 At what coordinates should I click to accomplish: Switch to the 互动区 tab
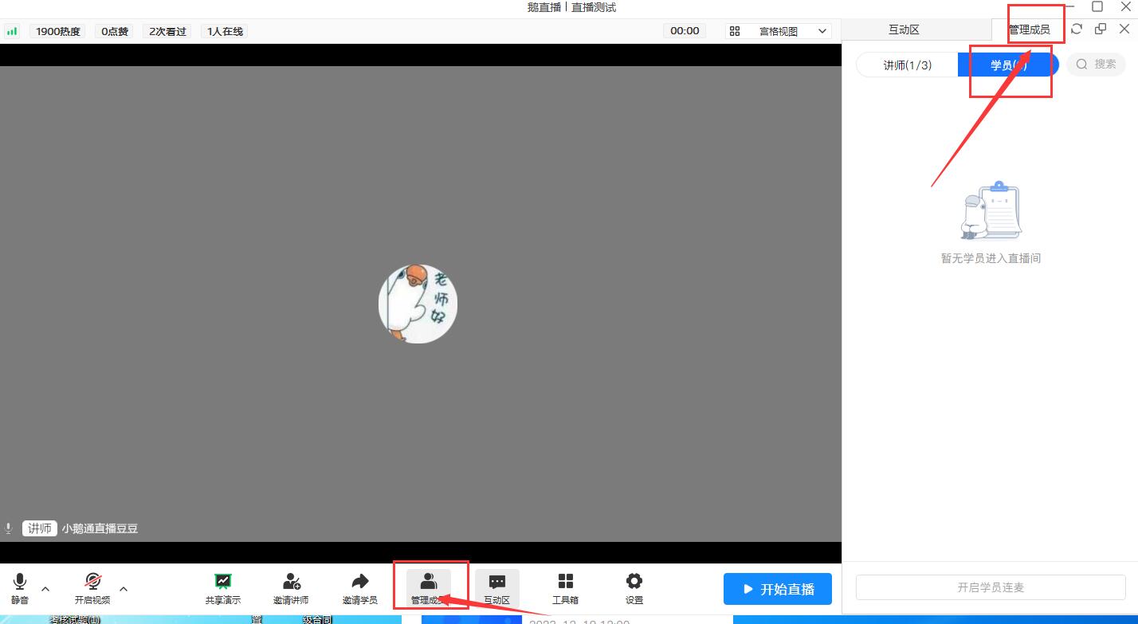click(904, 29)
